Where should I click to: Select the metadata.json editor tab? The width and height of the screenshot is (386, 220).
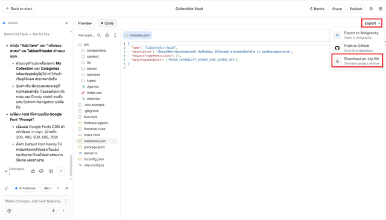tap(137, 36)
